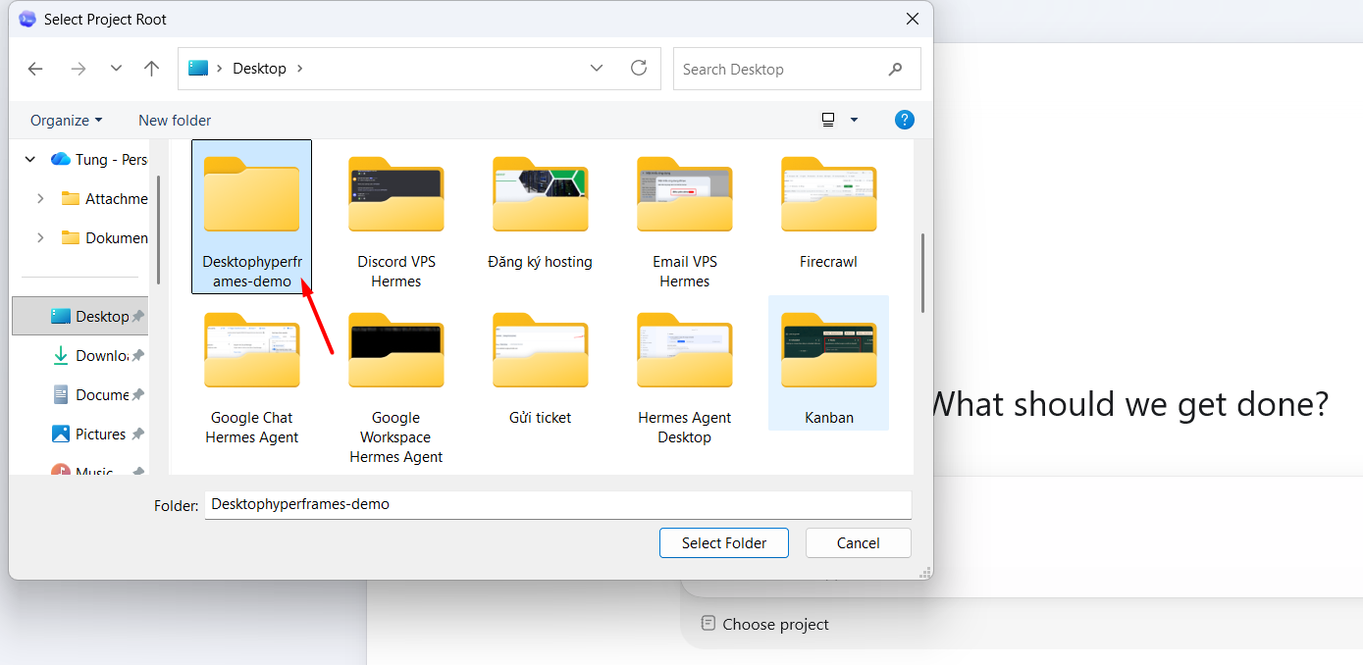Click the Desktop pin icon
1363x665 pixels.
[x=138, y=316]
